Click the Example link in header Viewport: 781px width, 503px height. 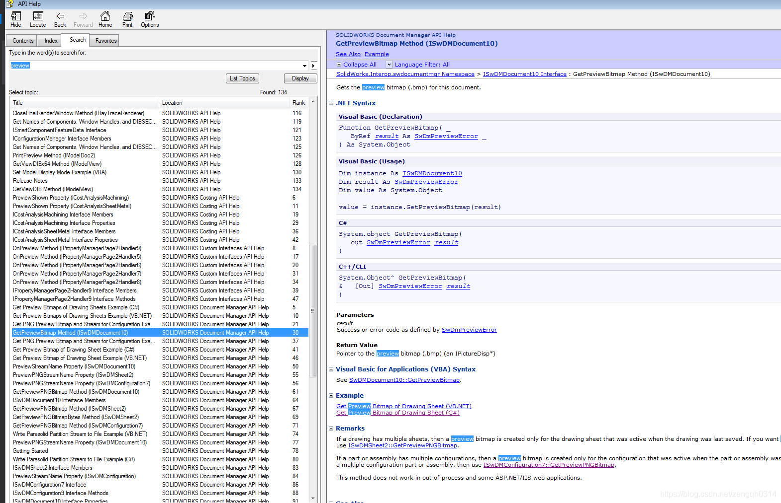(x=377, y=54)
